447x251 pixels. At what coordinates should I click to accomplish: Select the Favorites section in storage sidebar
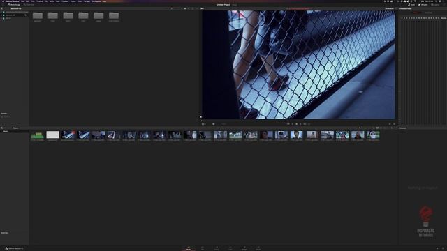3,113
